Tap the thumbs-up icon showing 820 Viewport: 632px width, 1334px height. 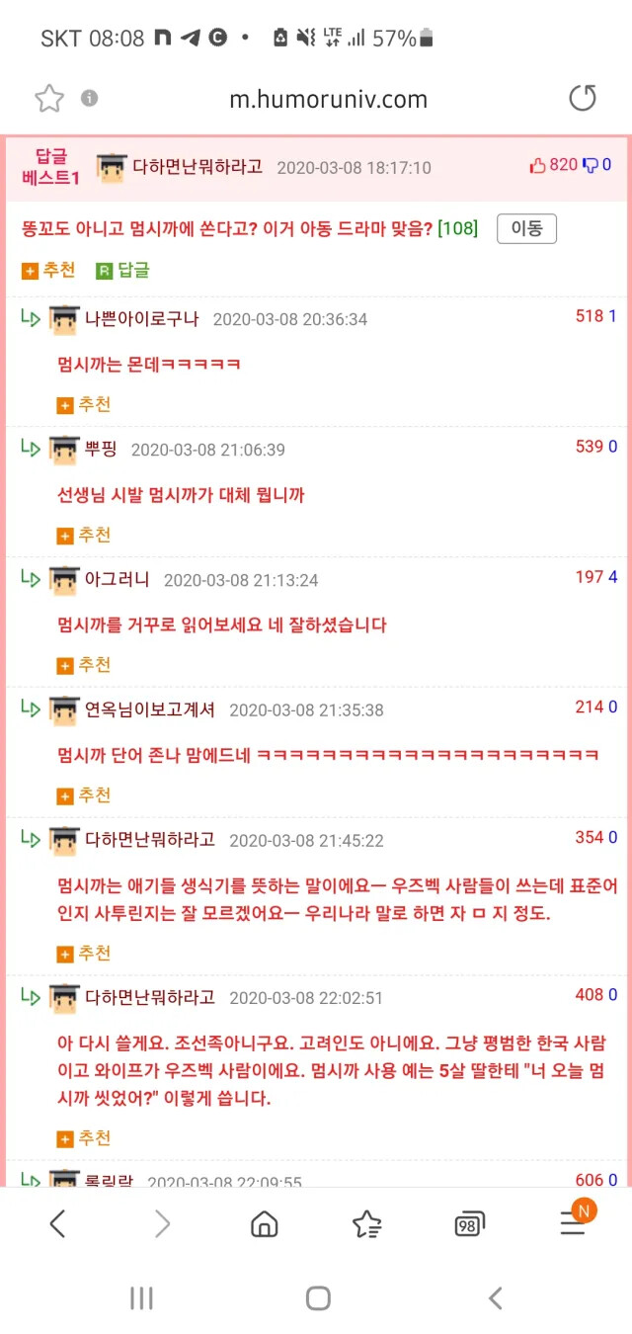click(538, 165)
